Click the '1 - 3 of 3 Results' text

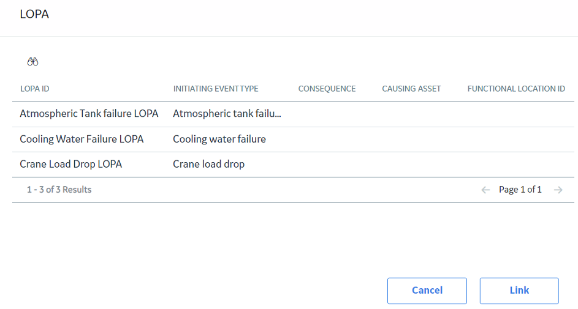pyautogui.click(x=59, y=190)
